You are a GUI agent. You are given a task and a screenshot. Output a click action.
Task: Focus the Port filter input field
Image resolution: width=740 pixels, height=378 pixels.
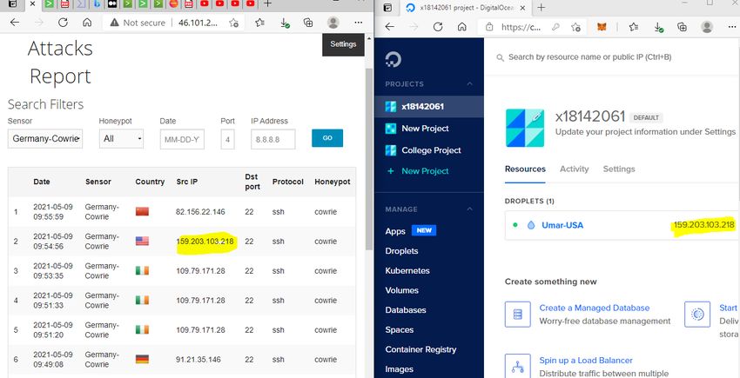227,140
